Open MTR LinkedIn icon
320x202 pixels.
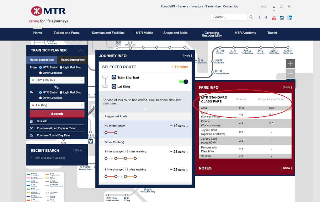point(290,18)
